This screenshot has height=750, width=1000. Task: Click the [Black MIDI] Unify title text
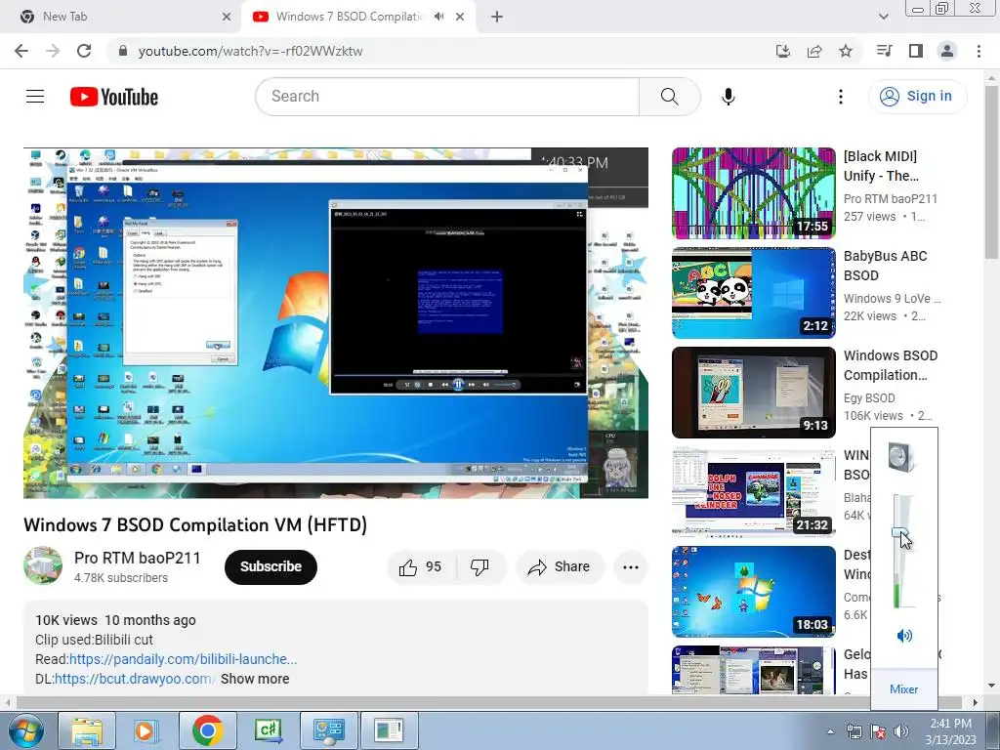pos(882,166)
